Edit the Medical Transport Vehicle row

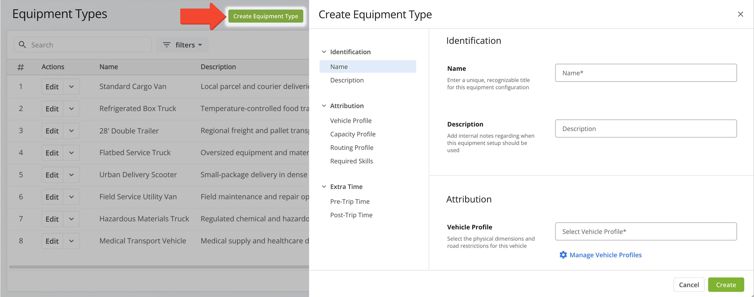[x=52, y=241]
